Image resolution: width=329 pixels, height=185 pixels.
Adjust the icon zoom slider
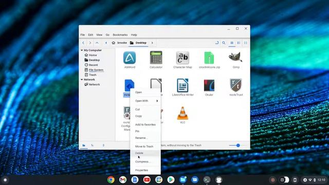coord(238,145)
